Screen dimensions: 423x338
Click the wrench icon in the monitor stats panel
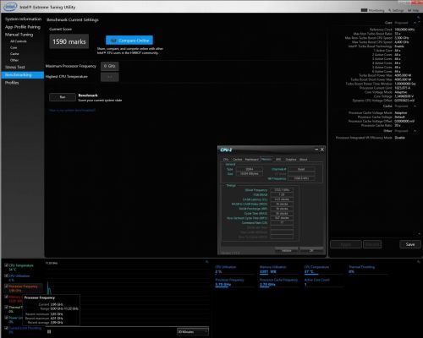[419, 262]
